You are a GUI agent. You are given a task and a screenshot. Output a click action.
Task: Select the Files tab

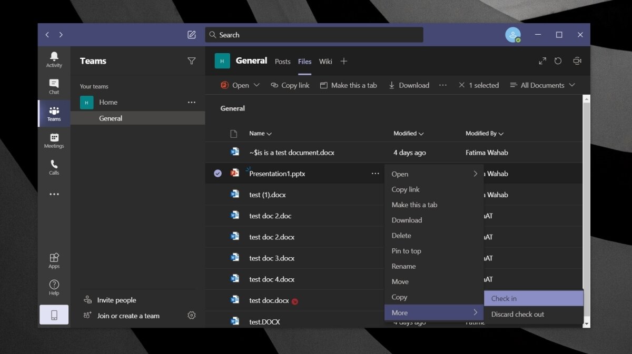point(304,62)
